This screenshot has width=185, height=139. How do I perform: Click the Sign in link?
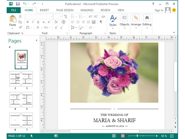click(159, 10)
